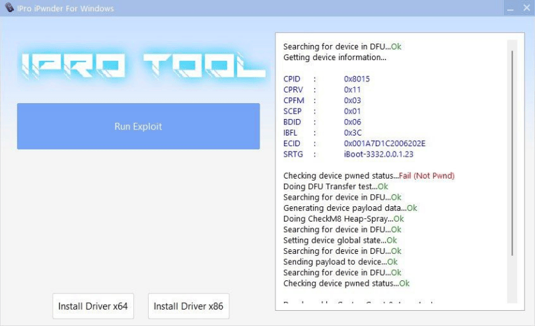Install Driver x86
The width and height of the screenshot is (535, 326).
click(188, 306)
